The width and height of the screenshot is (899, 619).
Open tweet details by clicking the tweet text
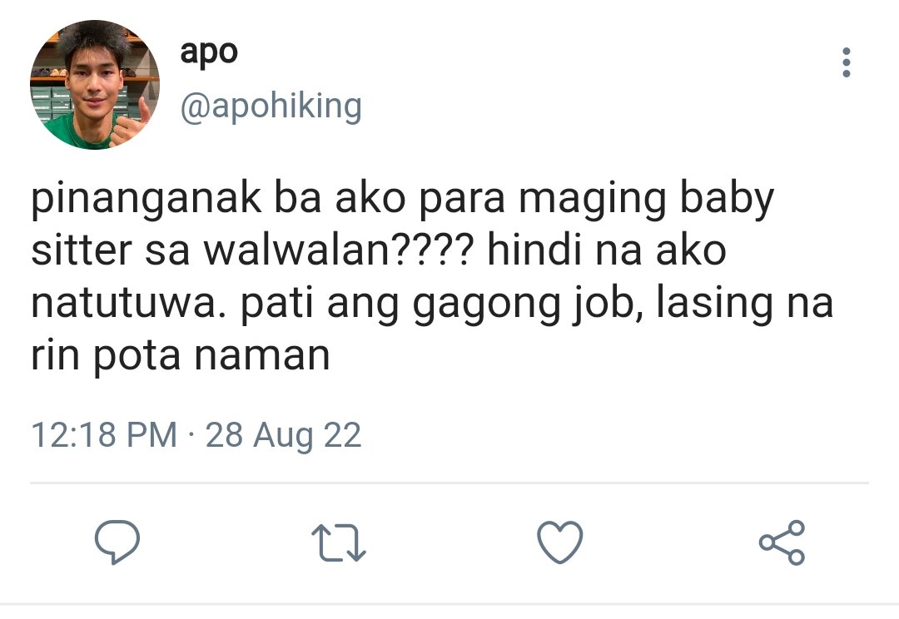pyautogui.click(x=432, y=277)
